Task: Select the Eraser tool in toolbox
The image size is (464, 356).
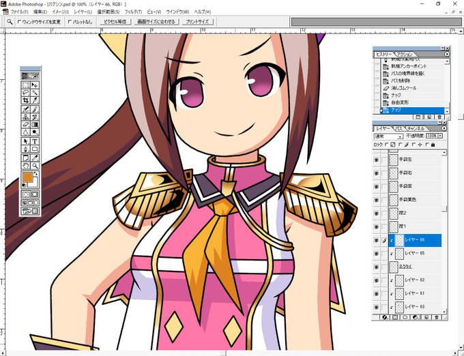Action: coord(26,125)
